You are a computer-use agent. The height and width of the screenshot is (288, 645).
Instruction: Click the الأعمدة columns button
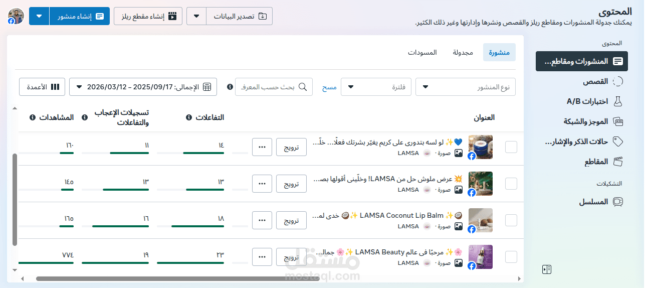pos(42,87)
